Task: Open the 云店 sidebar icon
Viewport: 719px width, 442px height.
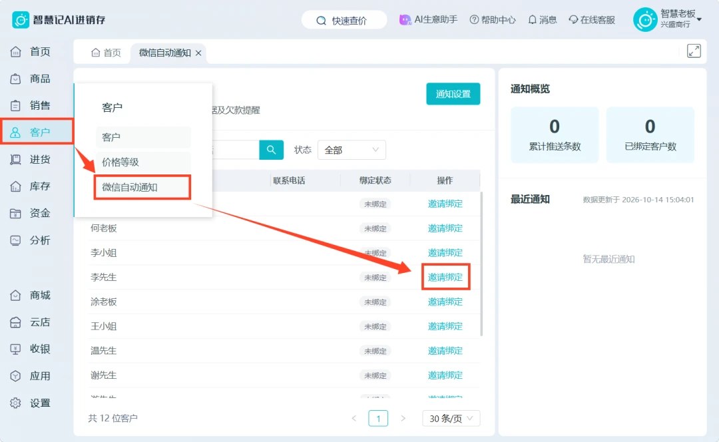Action: point(15,322)
